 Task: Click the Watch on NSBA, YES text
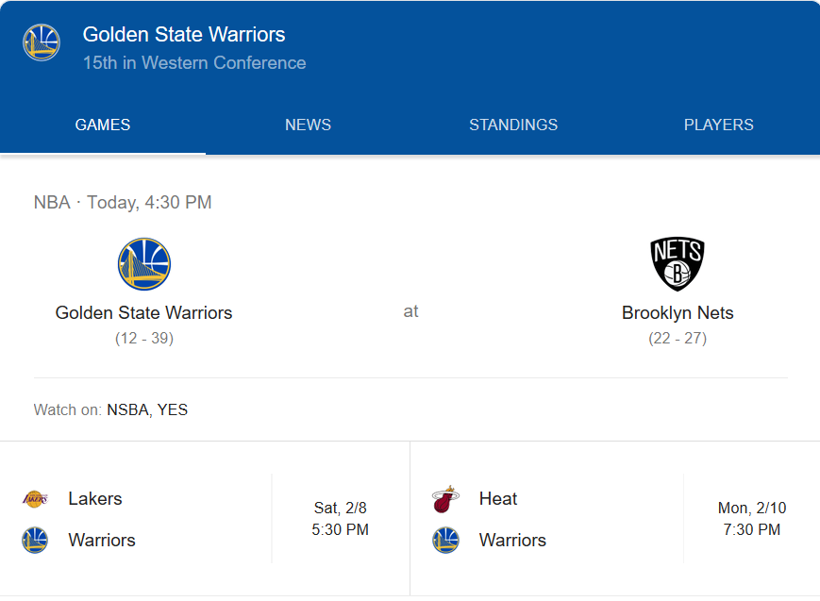[x=110, y=409]
